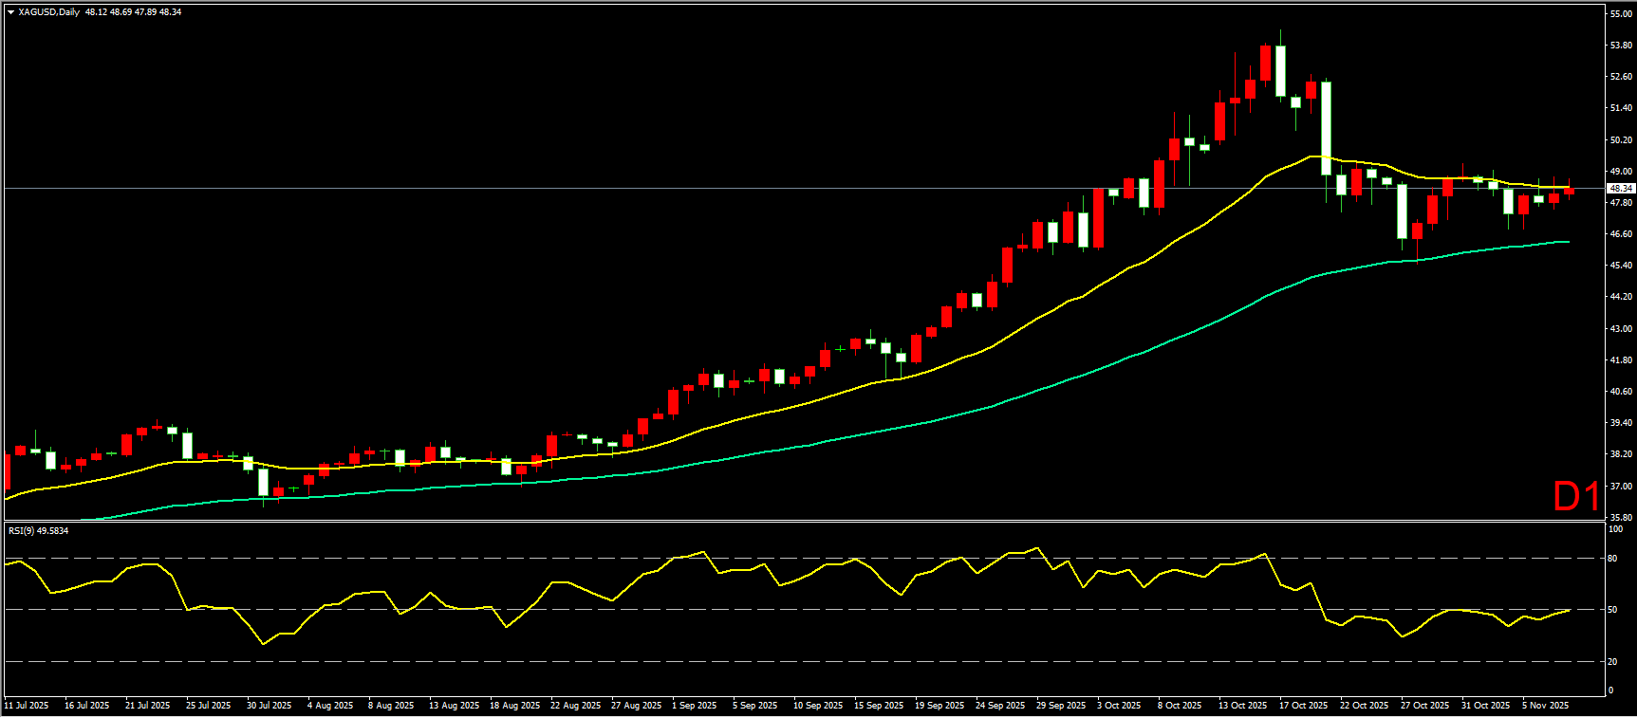Click the 1 Sep 2025 date label
The image size is (1637, 718).
[694, 706]
